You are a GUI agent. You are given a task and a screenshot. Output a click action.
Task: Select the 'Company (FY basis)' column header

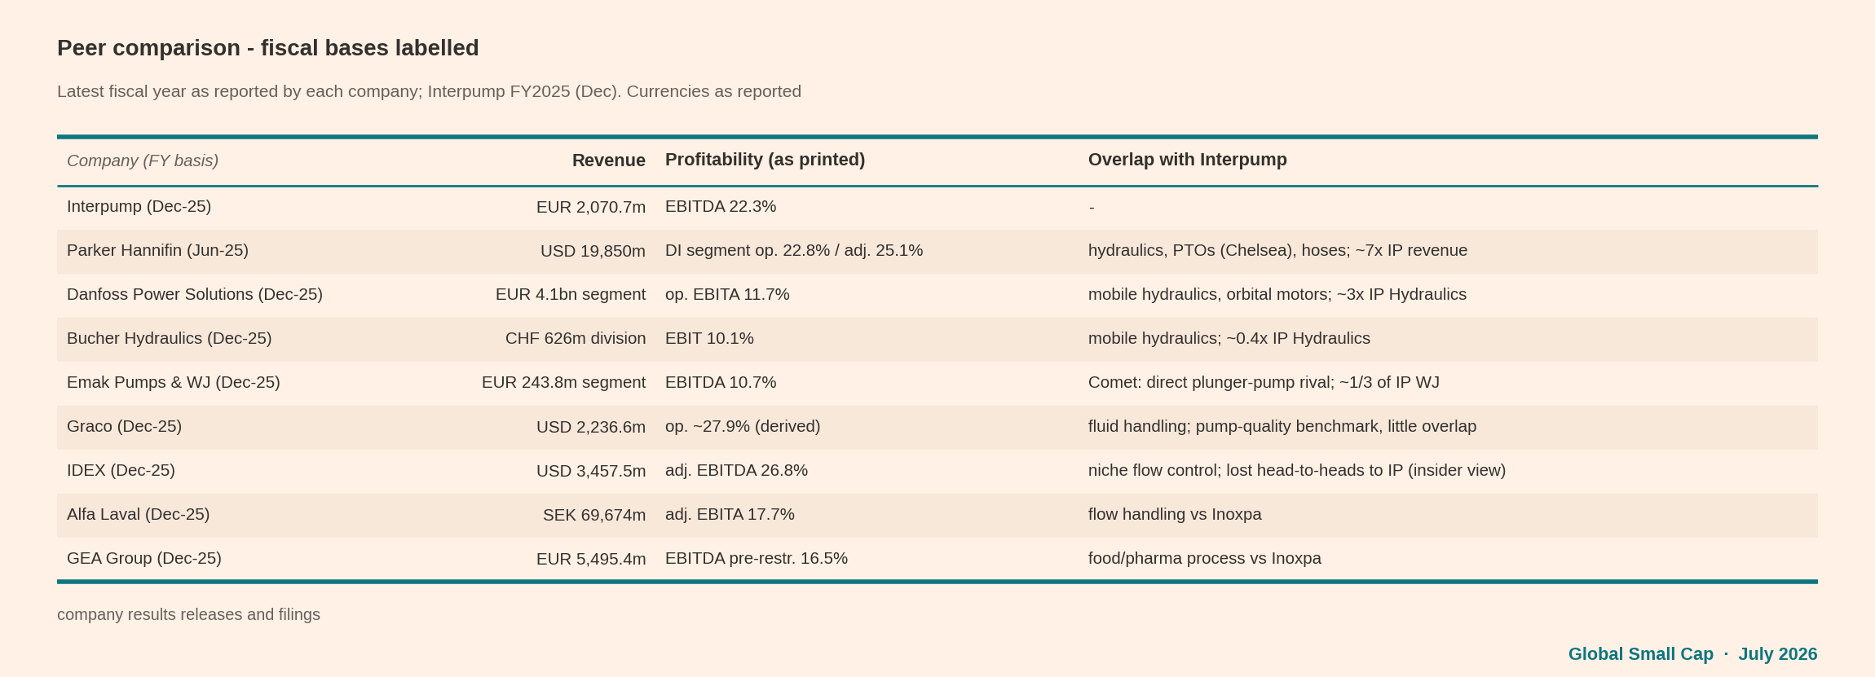[143, 160]
